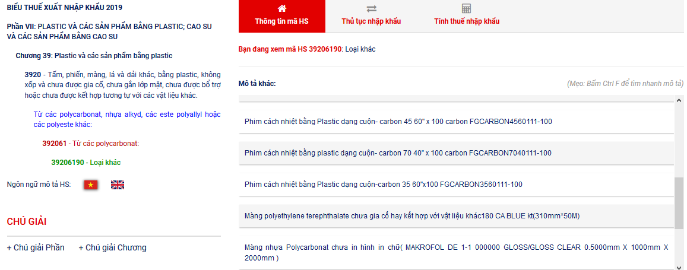The image size is (687, 270).
Task: Expand Chú giải Chương section
Action: click(112, 247)
